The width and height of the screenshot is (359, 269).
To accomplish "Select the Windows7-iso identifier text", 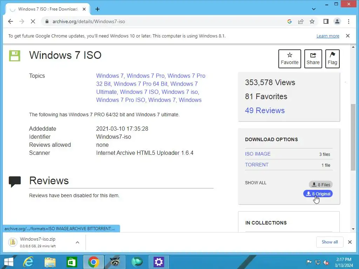I will pyautogui.click(x=114, y=137).
